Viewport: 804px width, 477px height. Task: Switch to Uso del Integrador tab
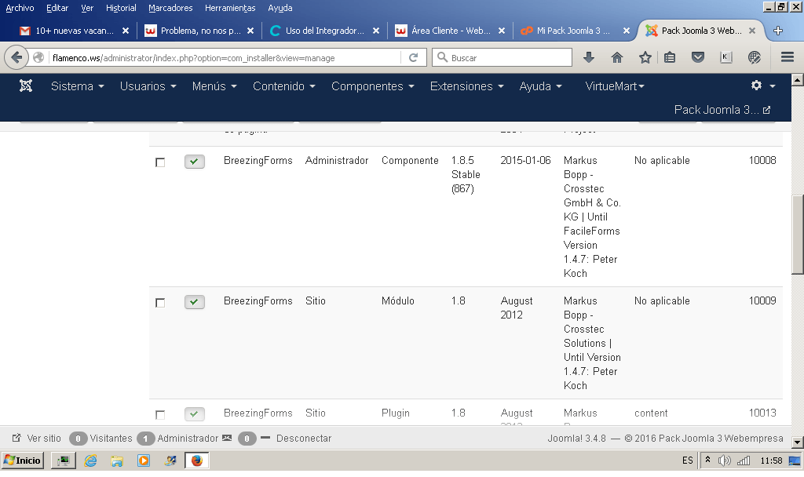coord(324,31)
